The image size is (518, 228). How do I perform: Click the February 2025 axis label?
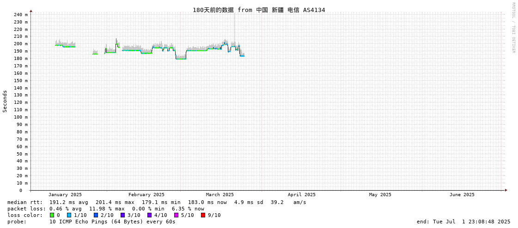tap(146, 195)
